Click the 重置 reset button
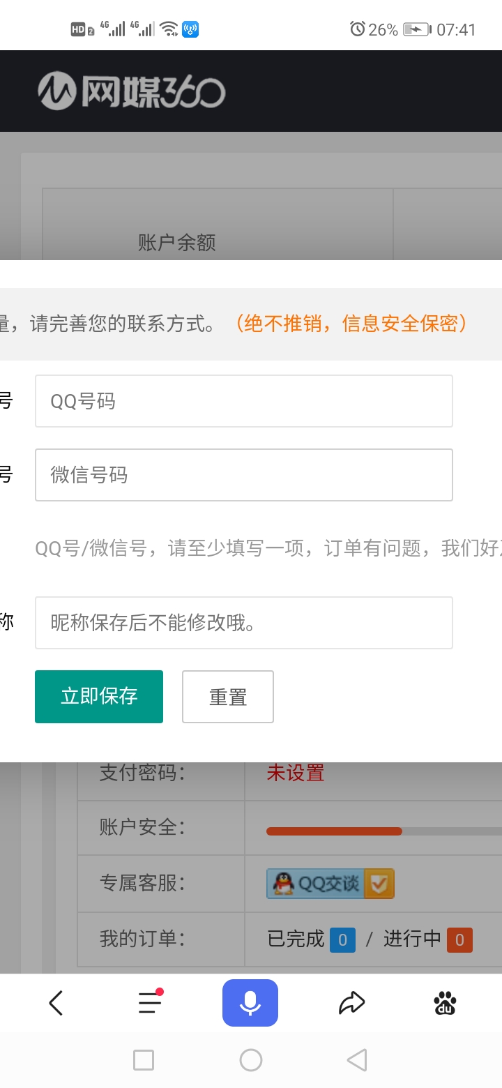502x1088 pixels. click(x=228, y=697)
